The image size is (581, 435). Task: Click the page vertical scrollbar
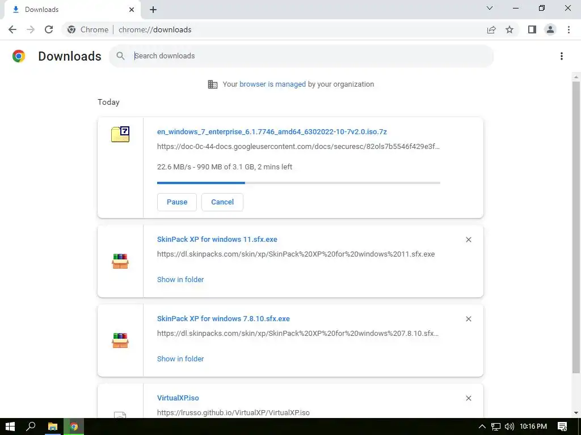[x=576, y=228]
